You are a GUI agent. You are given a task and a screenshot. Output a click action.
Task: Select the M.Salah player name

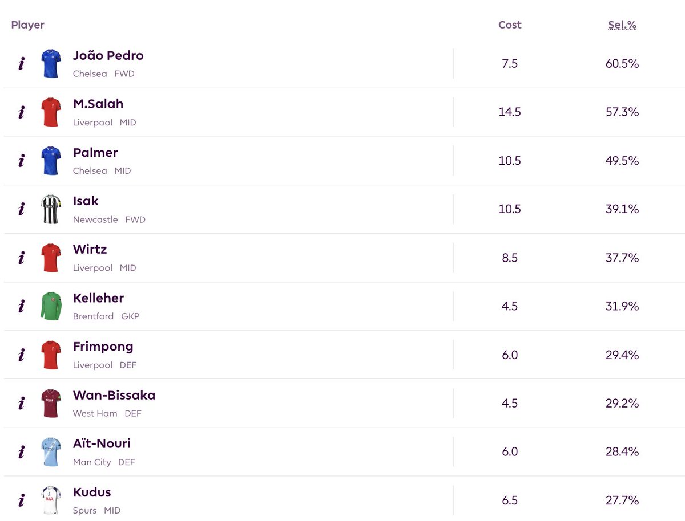tap(98, 104)
